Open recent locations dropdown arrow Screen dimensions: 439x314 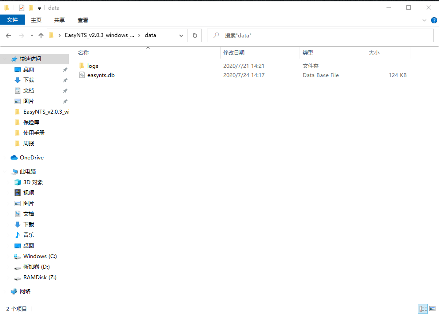pyautogui.click(x=32, y=36)
